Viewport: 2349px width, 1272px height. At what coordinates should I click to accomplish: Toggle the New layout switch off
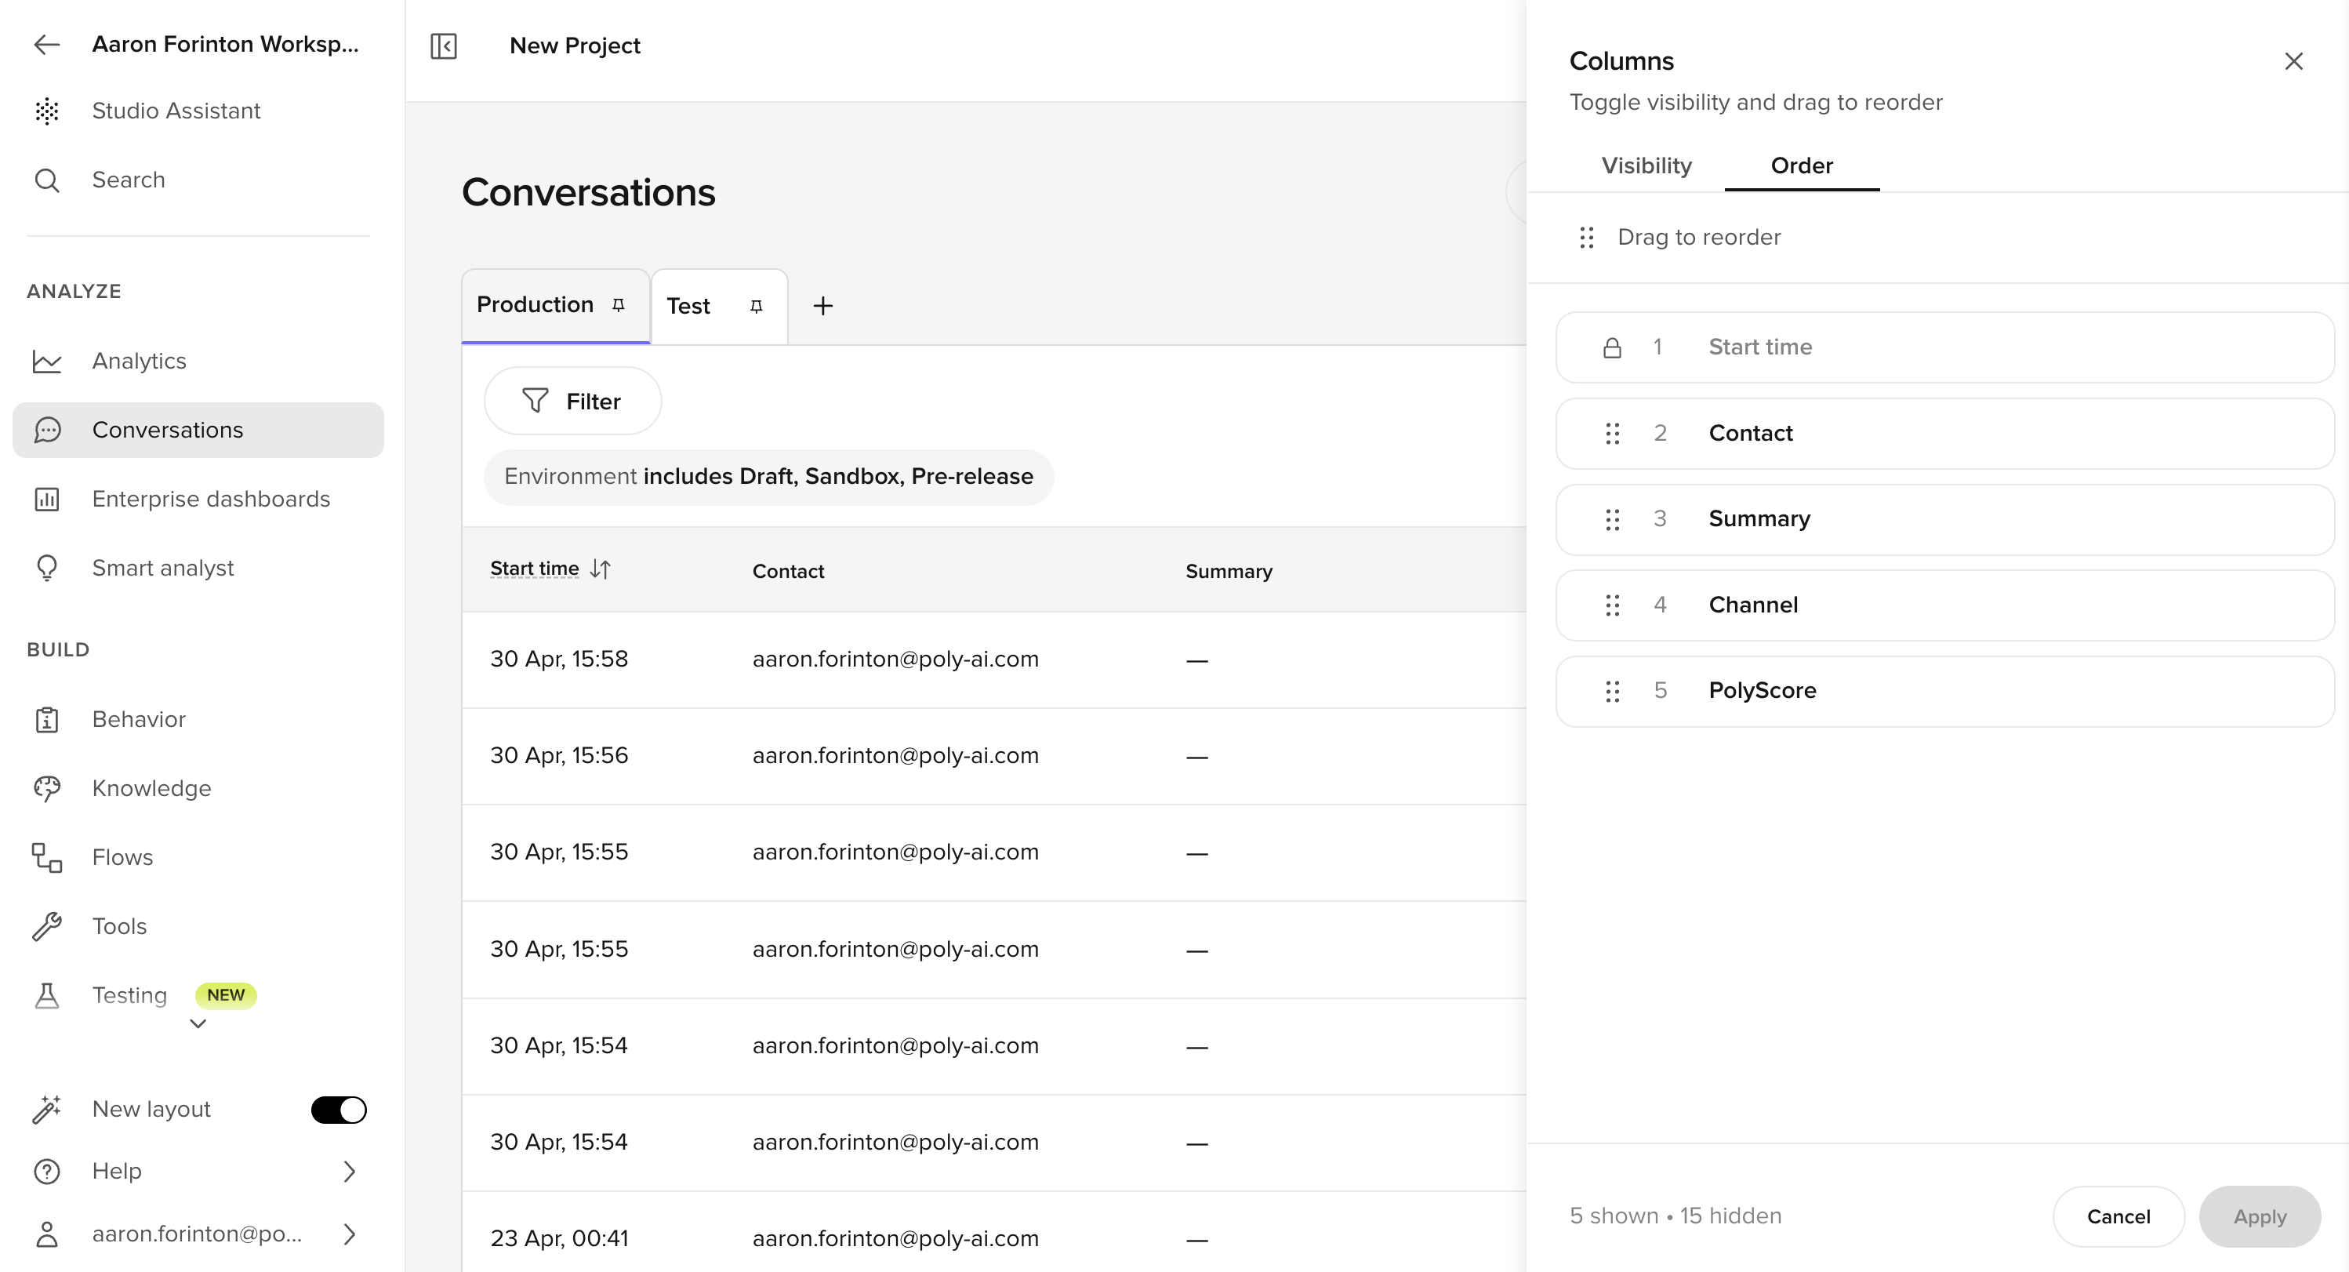[338, 1110]
